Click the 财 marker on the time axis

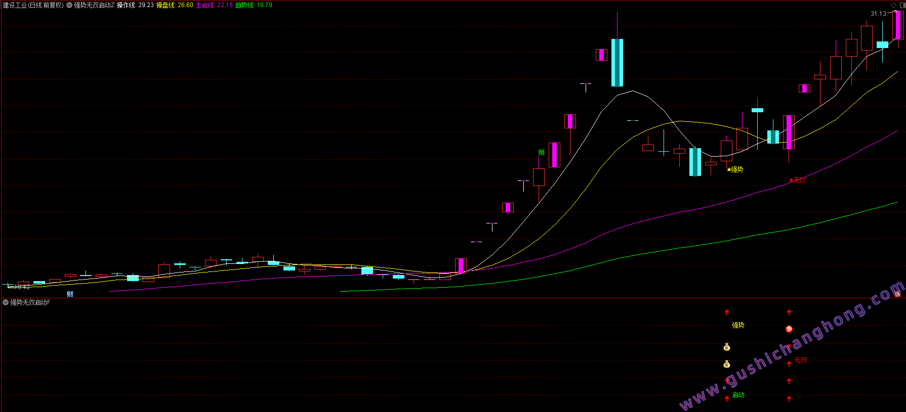[x=70, y=294]
